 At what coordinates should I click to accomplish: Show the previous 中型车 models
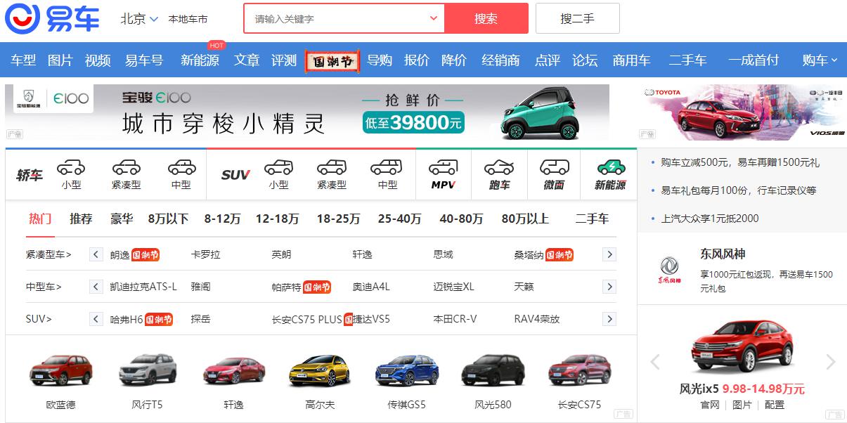pyautogui.click(x=96, y=287)
